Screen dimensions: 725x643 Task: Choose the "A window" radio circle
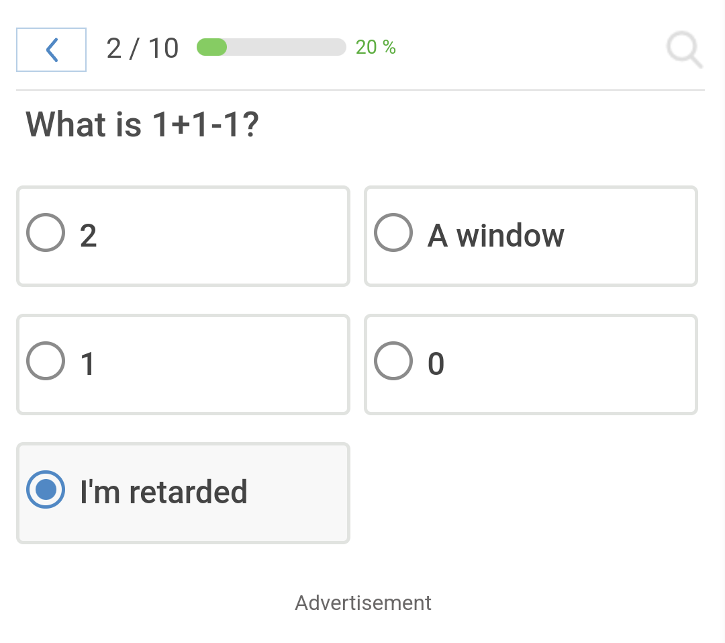(393, 232)
